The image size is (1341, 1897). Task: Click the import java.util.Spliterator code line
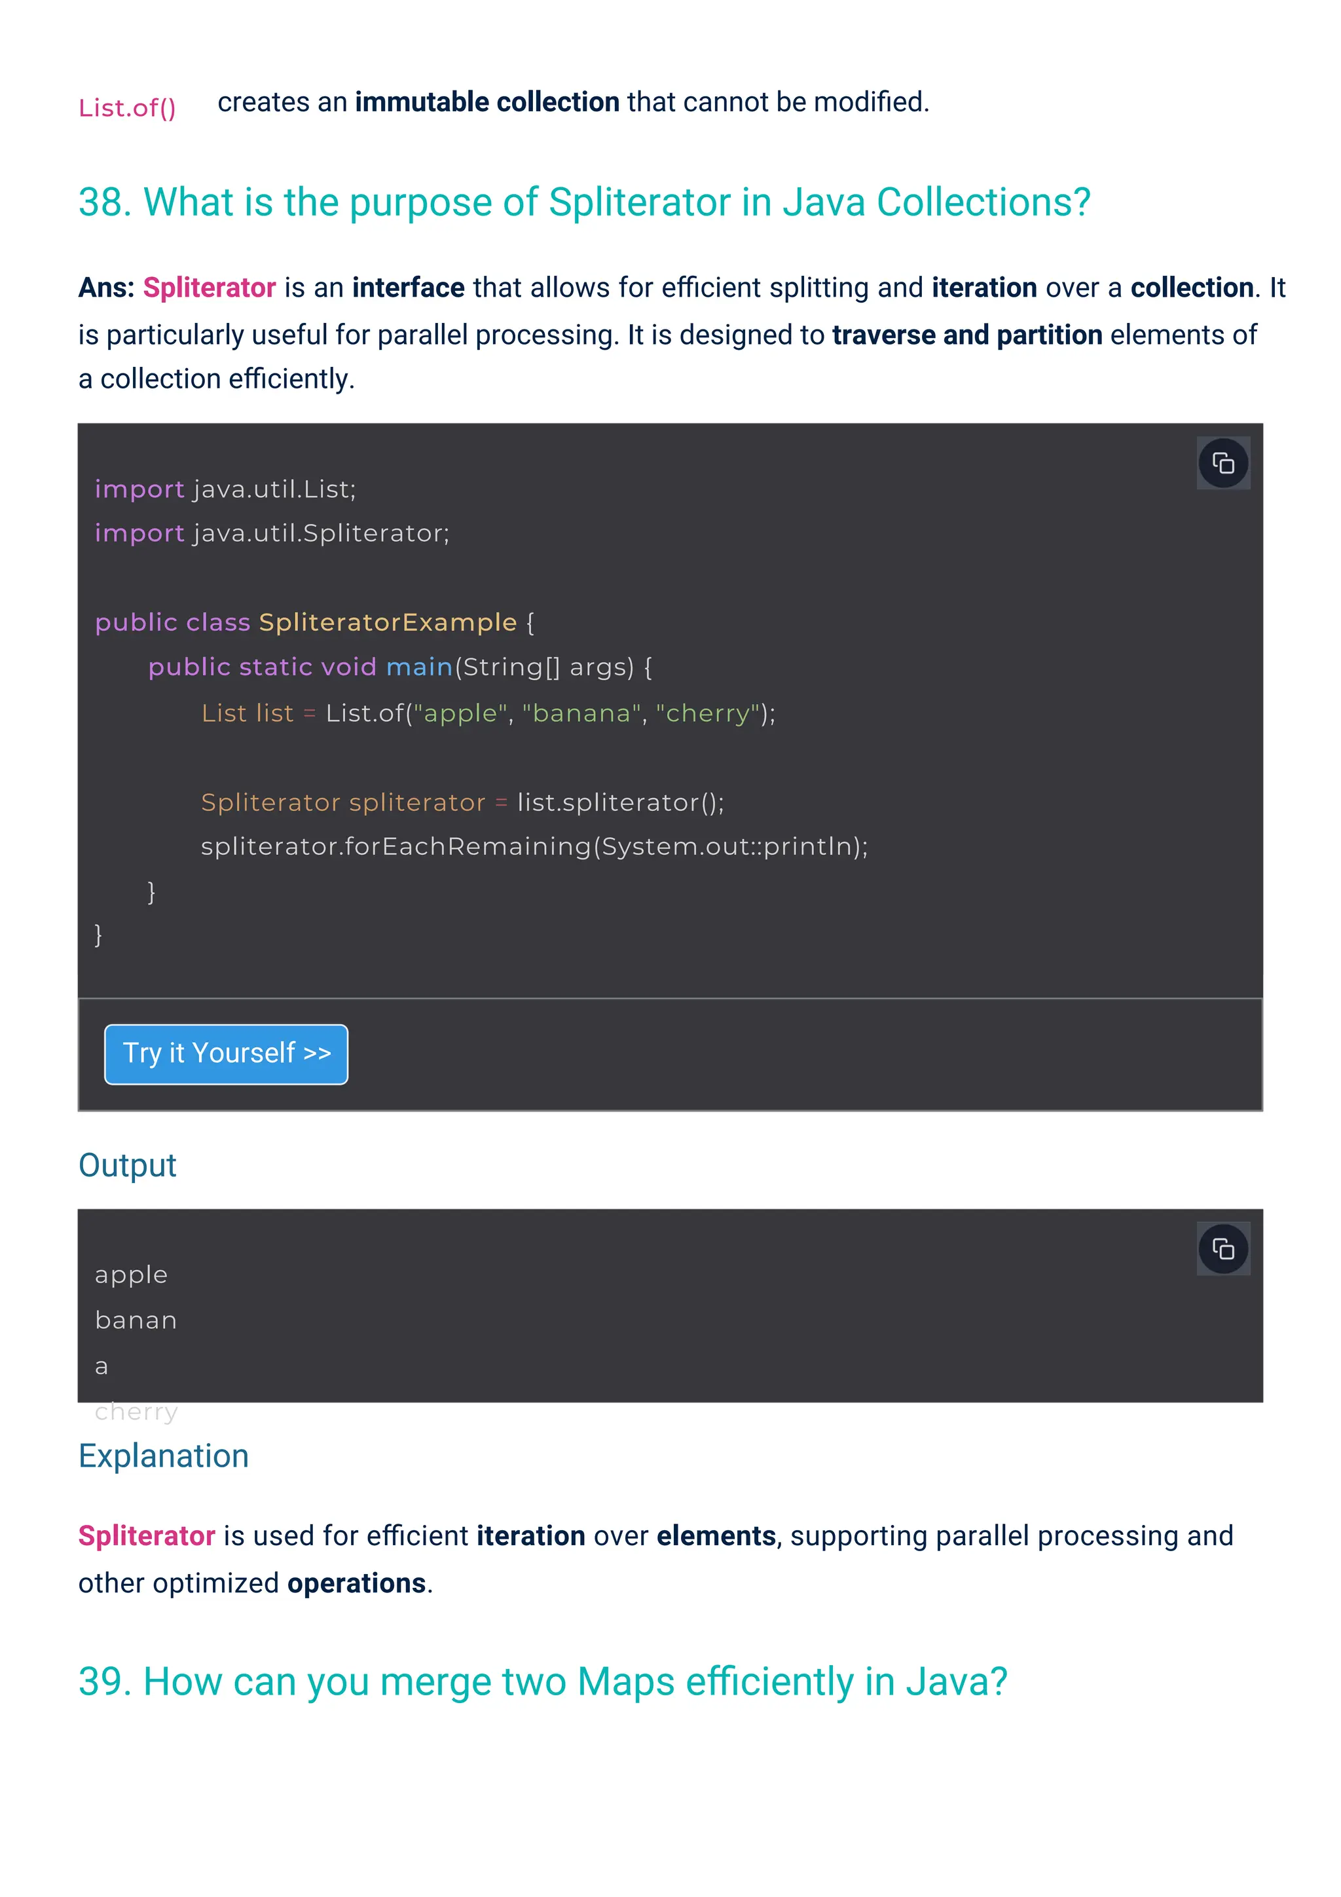tap(272, 533)
